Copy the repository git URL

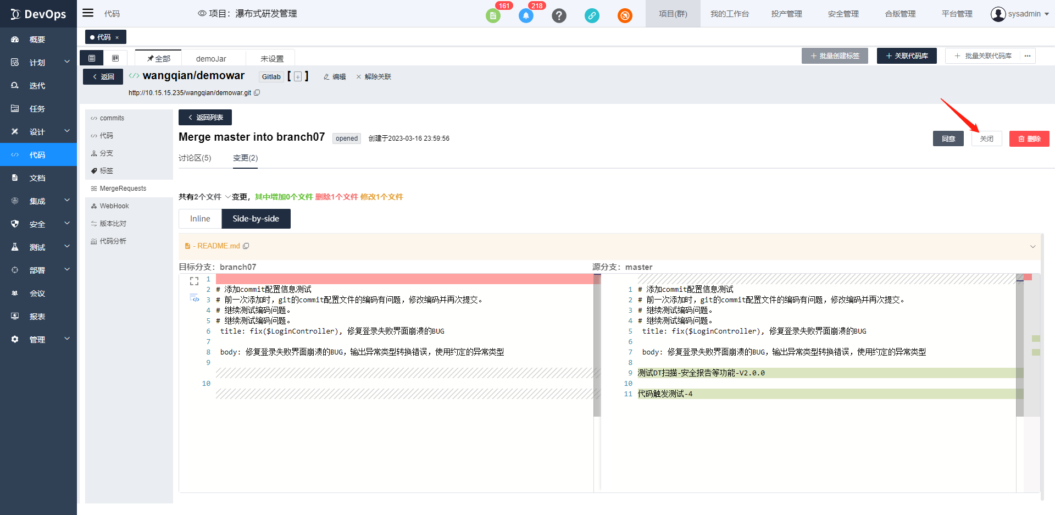pos(257,93)
